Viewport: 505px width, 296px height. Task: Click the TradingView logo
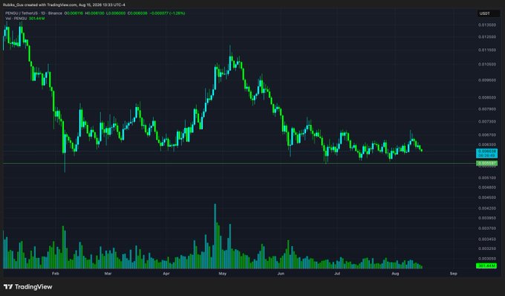pos(28,286)
